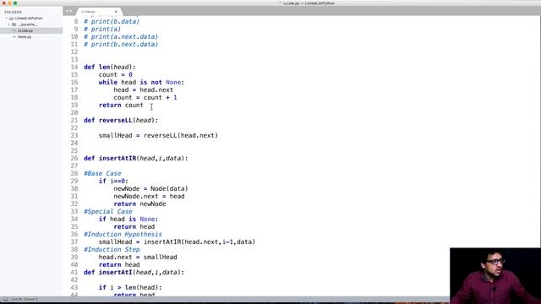The image size is (541, 304).
Task: Select the LinkedListPython folder label
Action: (x=29, y=19)
